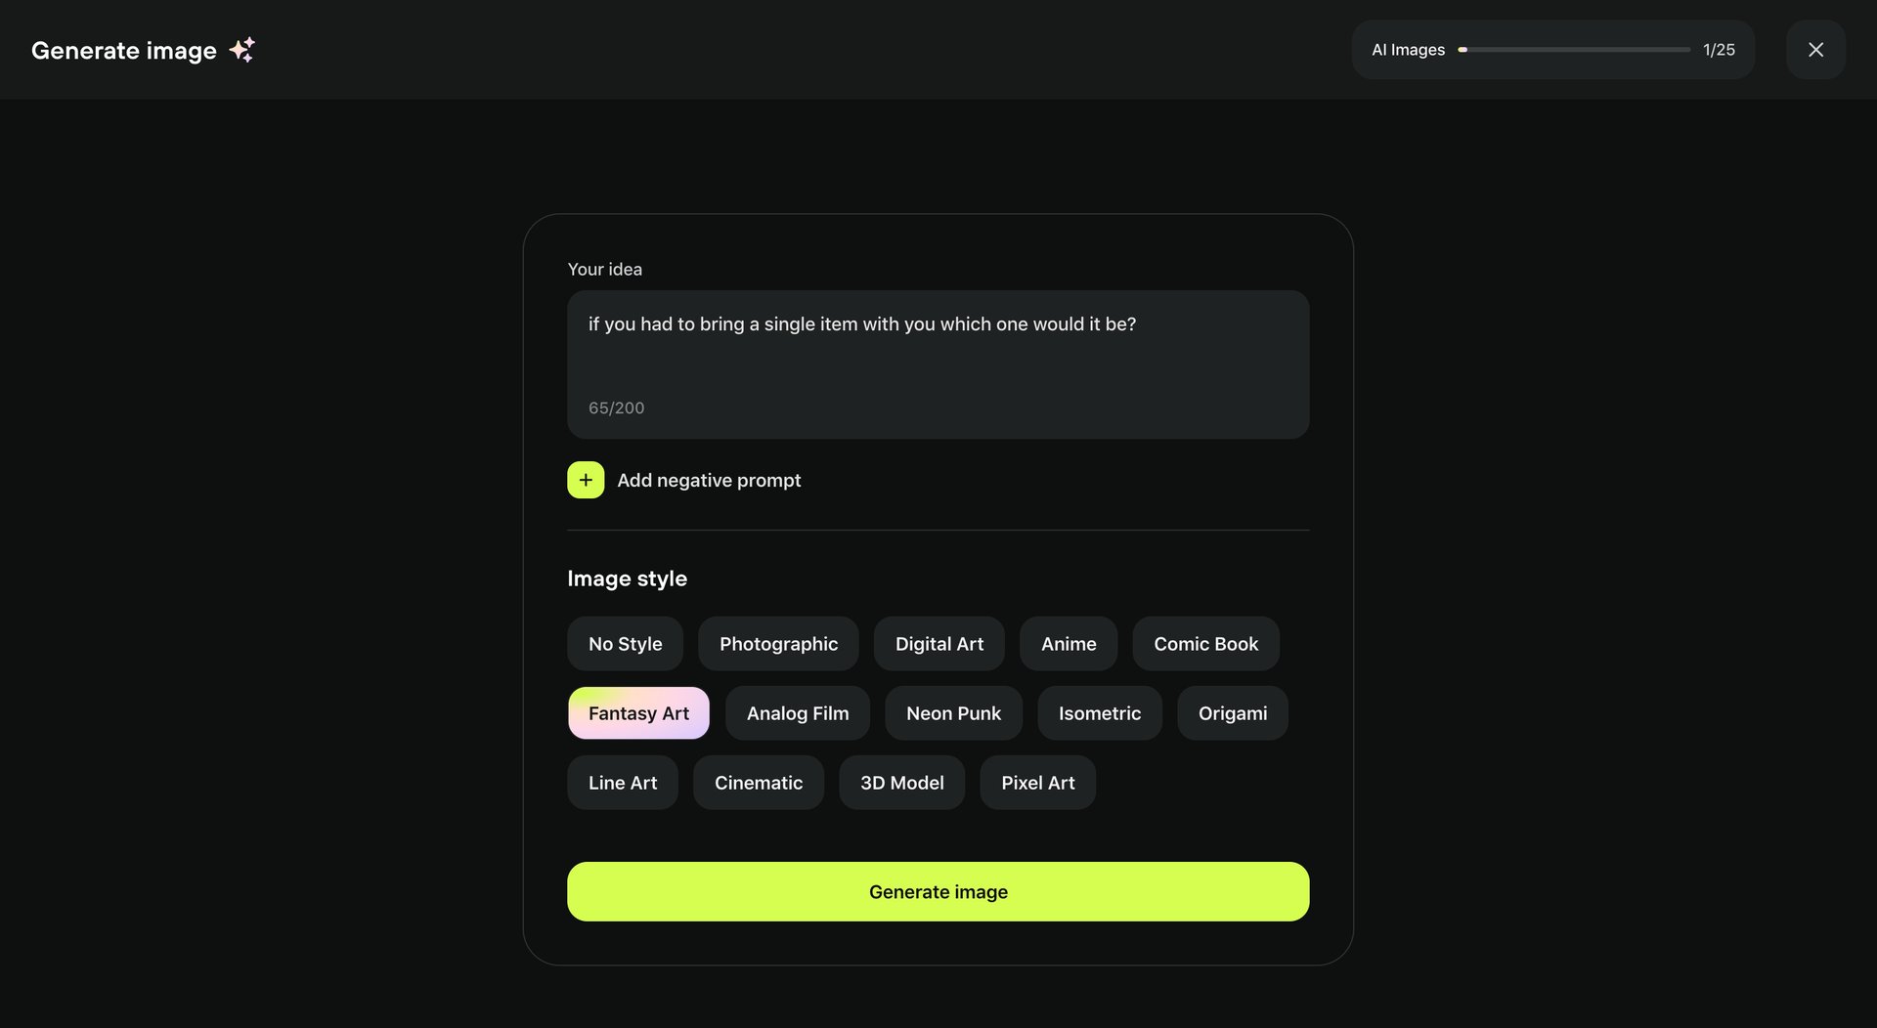Select the Photographic image style
1877x1028 pixels.
point(778,643)
